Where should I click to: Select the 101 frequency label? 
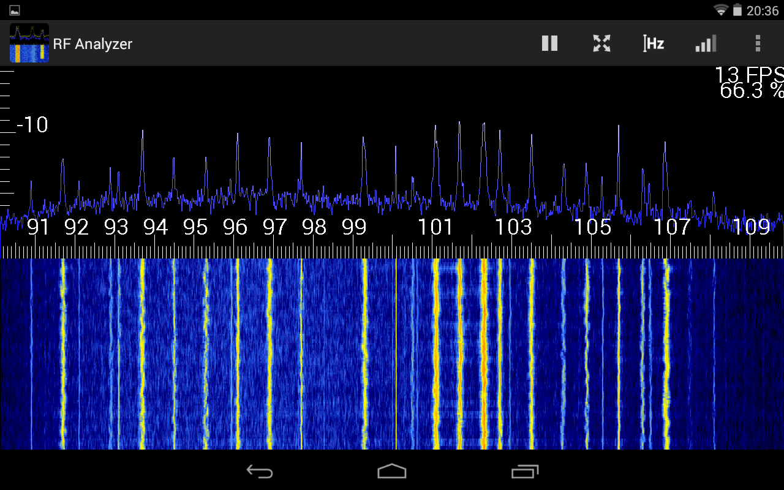(x=435, y=227)
